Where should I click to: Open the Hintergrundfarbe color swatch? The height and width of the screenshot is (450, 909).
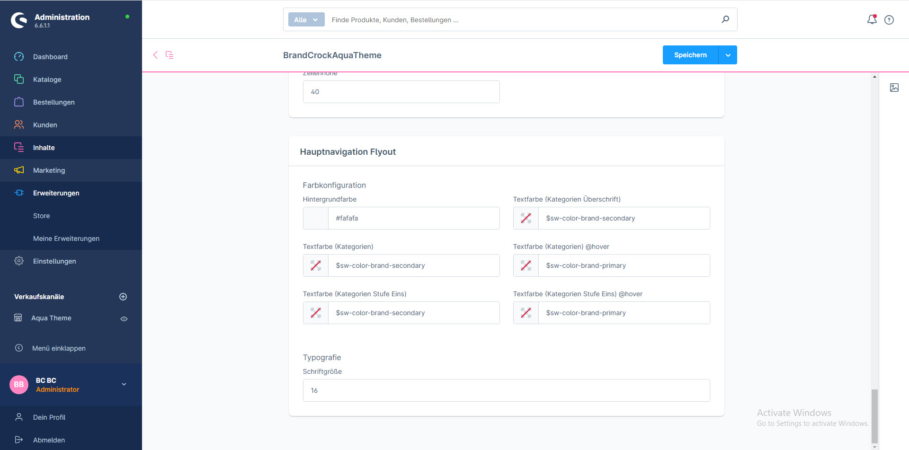coord(316,218)
